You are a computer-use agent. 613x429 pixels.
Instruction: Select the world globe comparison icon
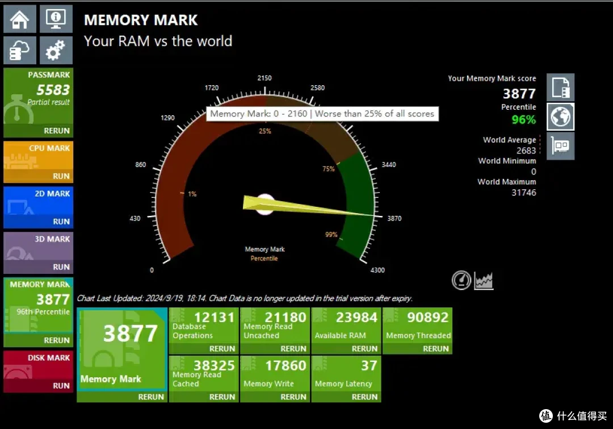point(561,116)
